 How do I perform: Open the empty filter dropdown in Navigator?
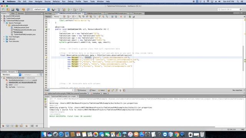(31, 75)
